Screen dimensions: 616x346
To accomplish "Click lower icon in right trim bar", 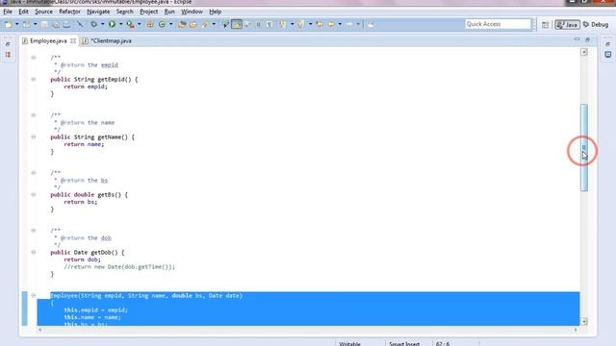I will click(607, 55).
